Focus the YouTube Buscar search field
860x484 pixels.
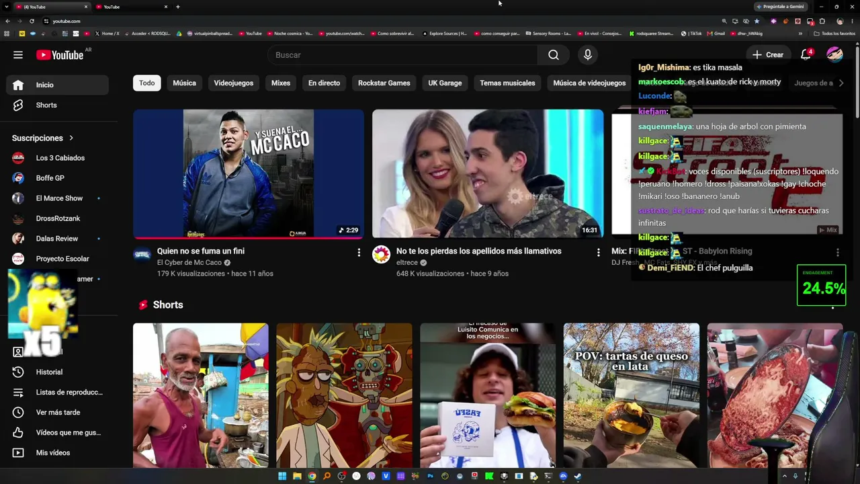tap(402, 55)
